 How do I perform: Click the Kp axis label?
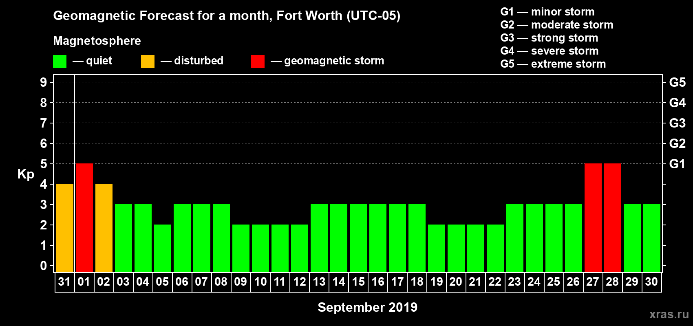click(26, 174)
